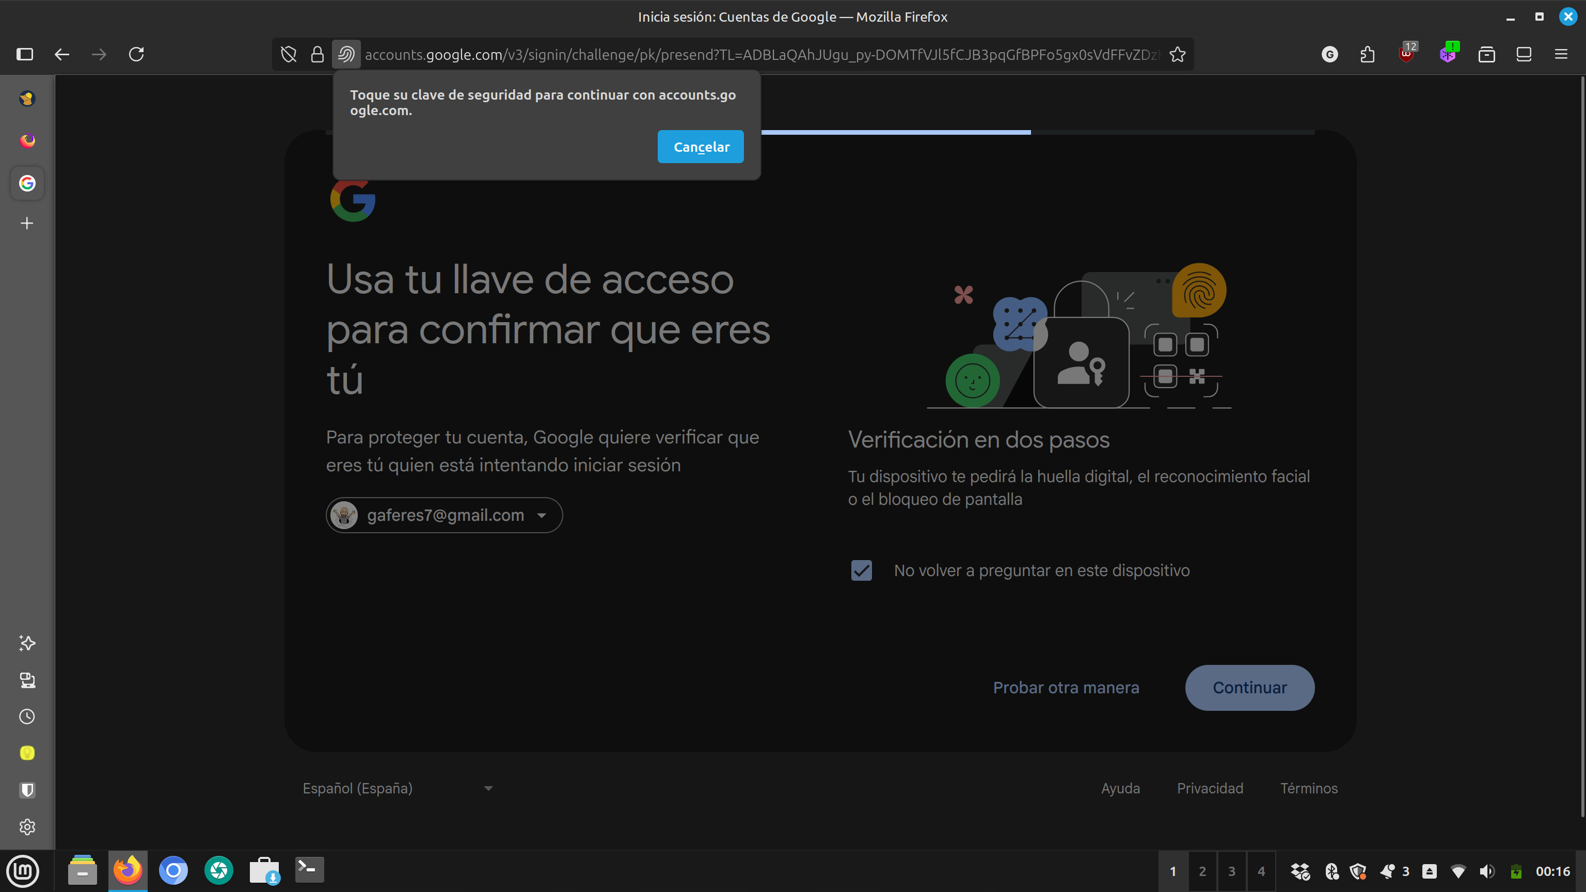Open sidebar settings gear
This screenshot has width=1586, height=892.
(x=27, y=827)
